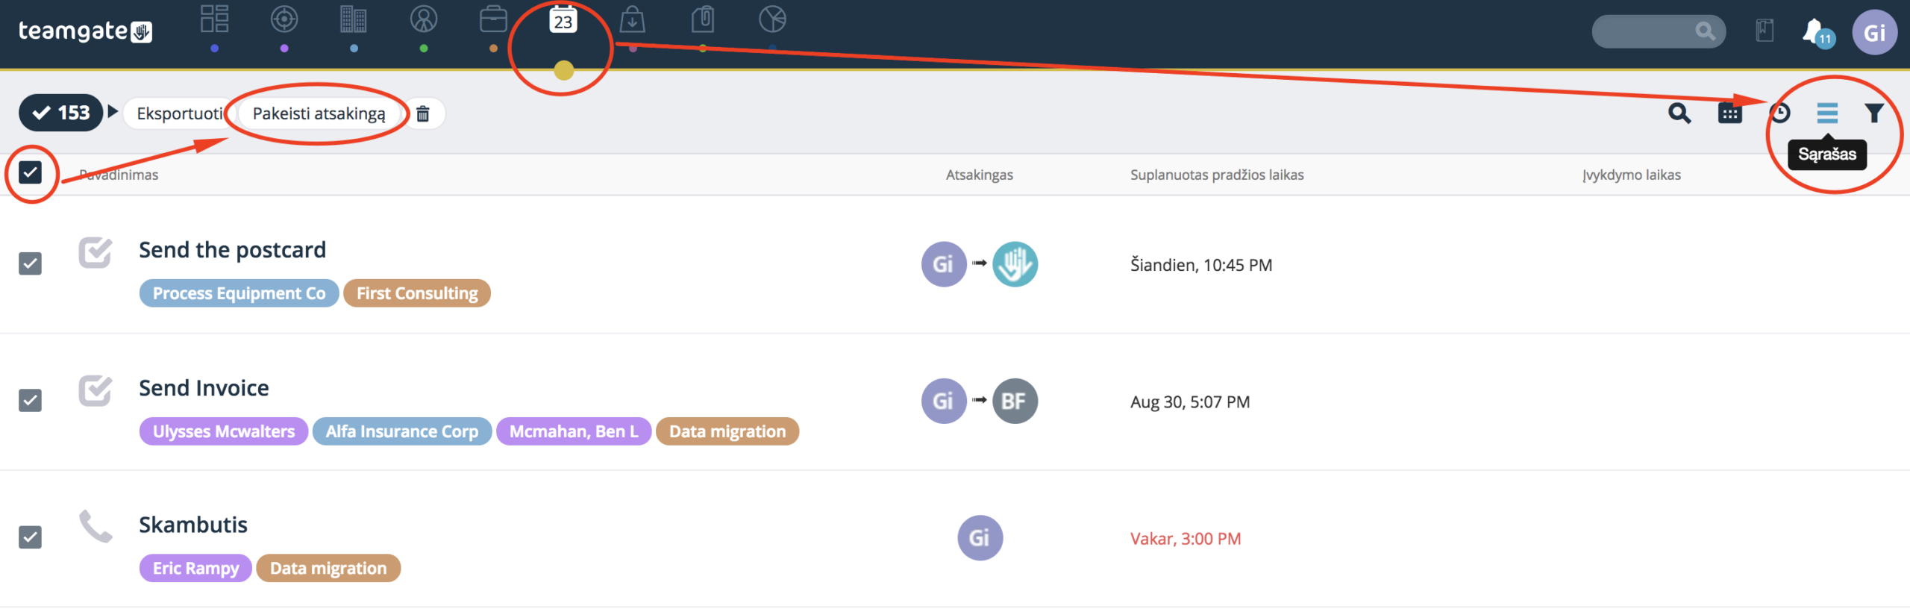Click the Eksportuoti button
Screen dimensions: 1910x609
pos(180,113)
